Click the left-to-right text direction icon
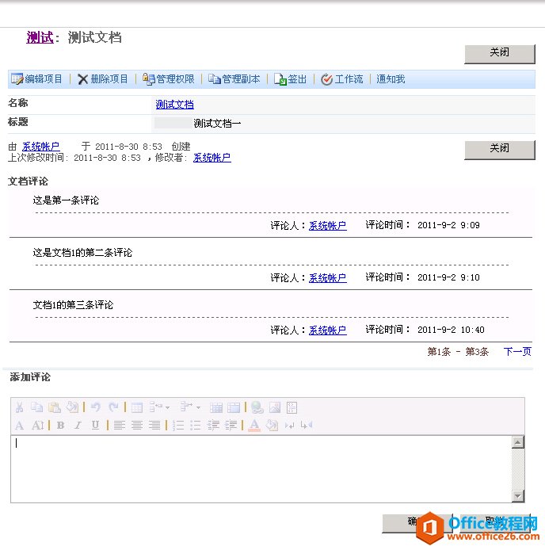545x550 pixels. (x=289, y=426)
